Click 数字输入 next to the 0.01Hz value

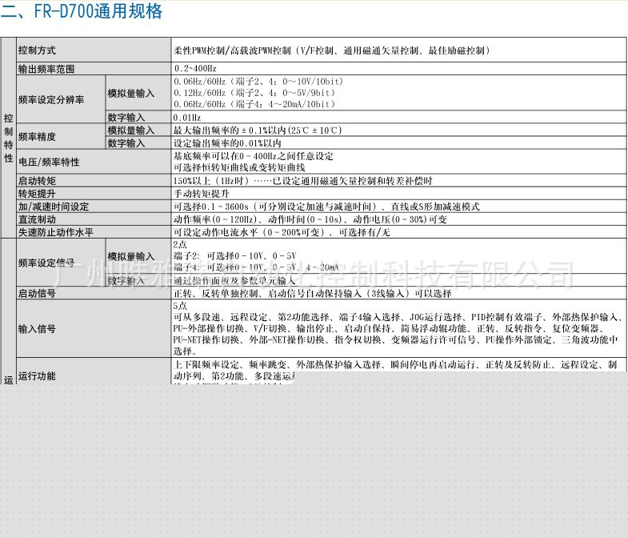click(x=126, y=118)
